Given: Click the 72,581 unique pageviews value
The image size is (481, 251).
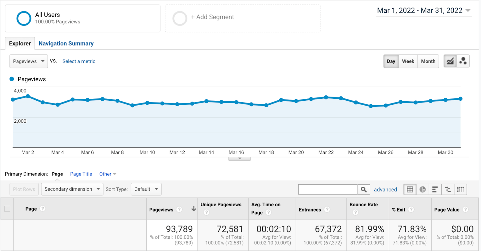Looking at the screenshot, I should [x=230, y=229].
